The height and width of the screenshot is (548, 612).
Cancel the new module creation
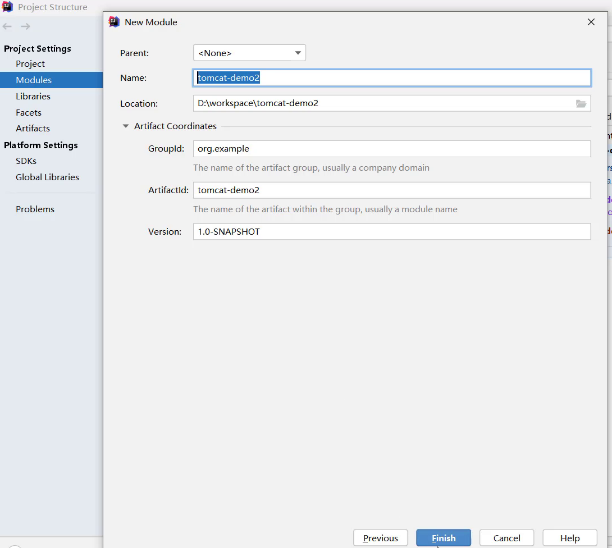point(506,538)
